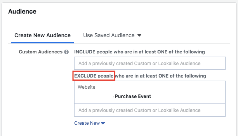The width and height of the screenshot is (238, 136).
Task: Click the Website label in exclude box
Action: [x=87, y=87]
